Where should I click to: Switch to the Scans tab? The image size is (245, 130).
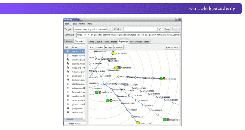(x=146, y=42)
